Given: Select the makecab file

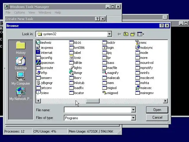Looking at the screenshot, I should [x=111, y=78].
